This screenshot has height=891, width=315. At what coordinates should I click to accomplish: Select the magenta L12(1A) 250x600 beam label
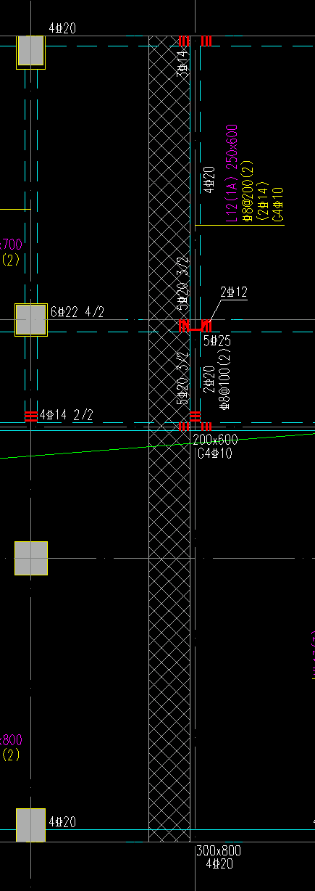232,173
